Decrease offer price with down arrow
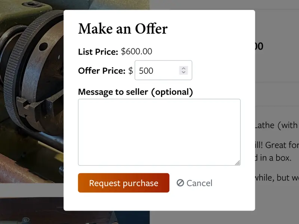Image resolution: width=299 pixels, height=224 pixels. pyautogui.click(x=184, y=72)
